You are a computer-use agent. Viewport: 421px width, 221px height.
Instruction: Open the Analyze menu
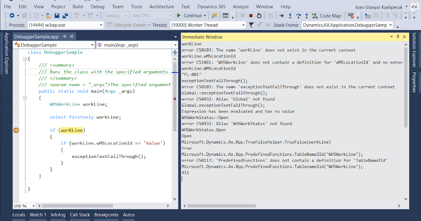[241, 6]
